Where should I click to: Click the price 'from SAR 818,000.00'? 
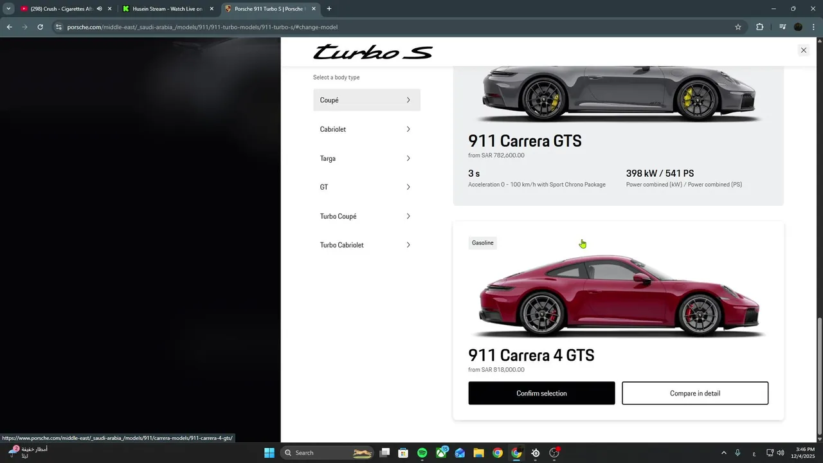(496, 370)
